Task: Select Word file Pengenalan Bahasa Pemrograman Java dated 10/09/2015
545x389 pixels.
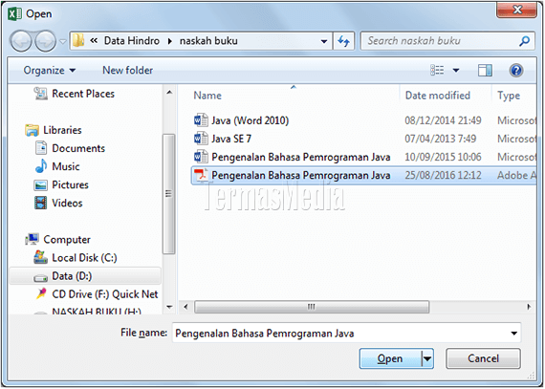Action: click(300, 158)
